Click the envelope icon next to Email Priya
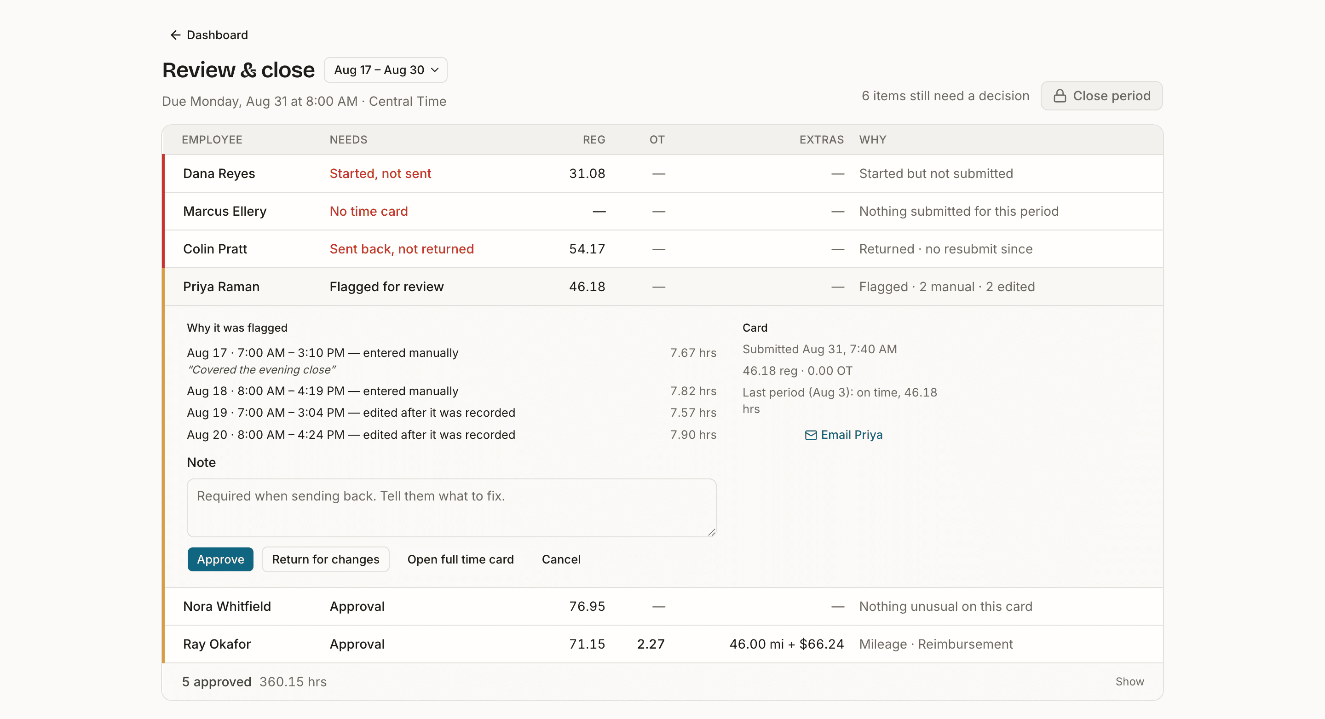1325x719 pixels. 811,435
